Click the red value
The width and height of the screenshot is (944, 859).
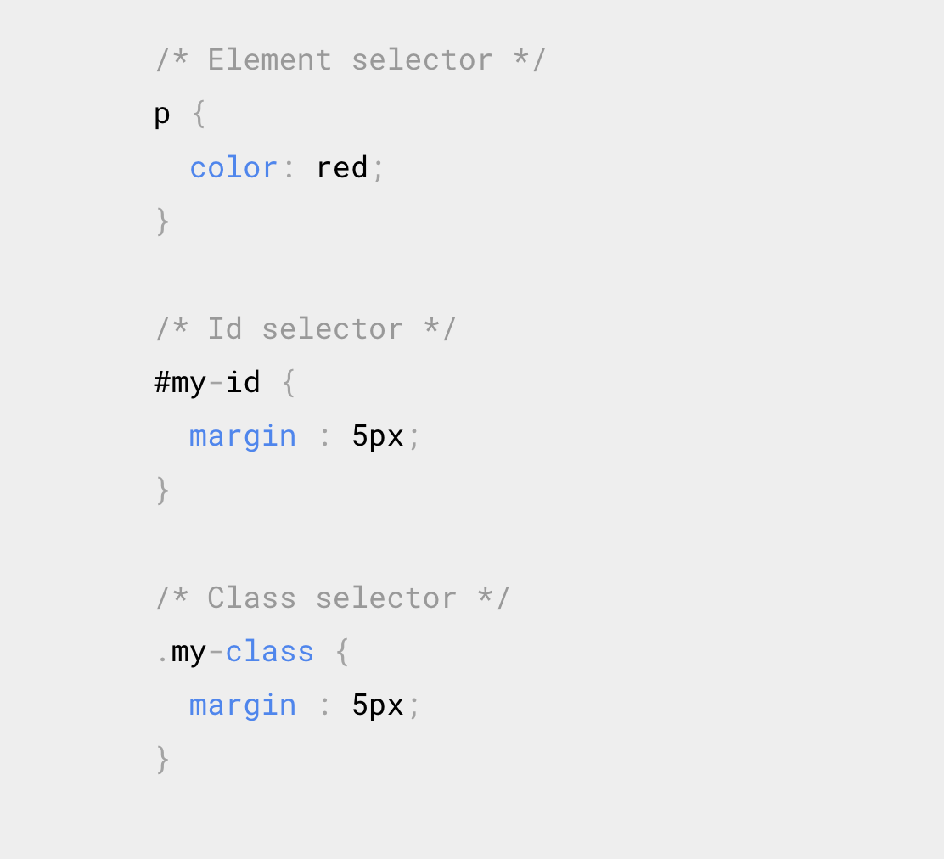[342, 168]
